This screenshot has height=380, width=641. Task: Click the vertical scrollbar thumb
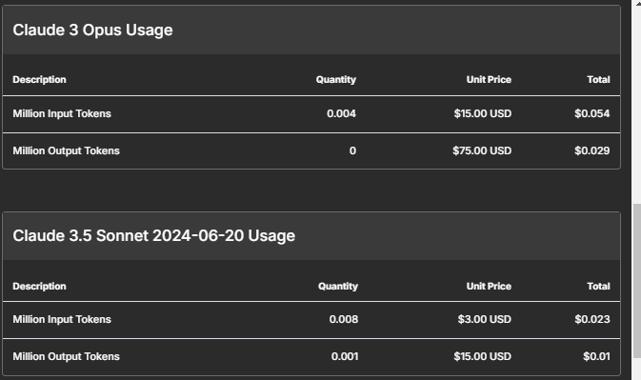click(636, 282)
